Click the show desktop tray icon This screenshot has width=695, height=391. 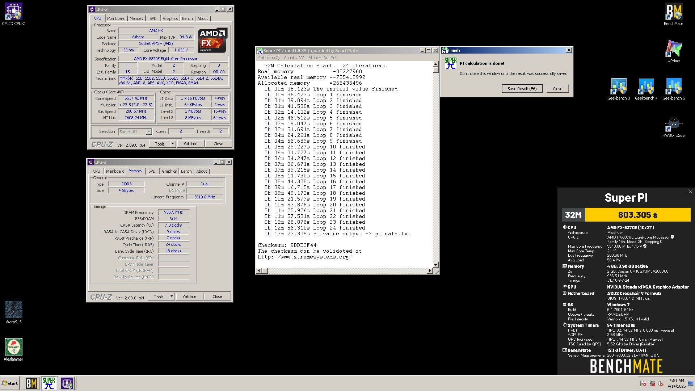(691, 384)
